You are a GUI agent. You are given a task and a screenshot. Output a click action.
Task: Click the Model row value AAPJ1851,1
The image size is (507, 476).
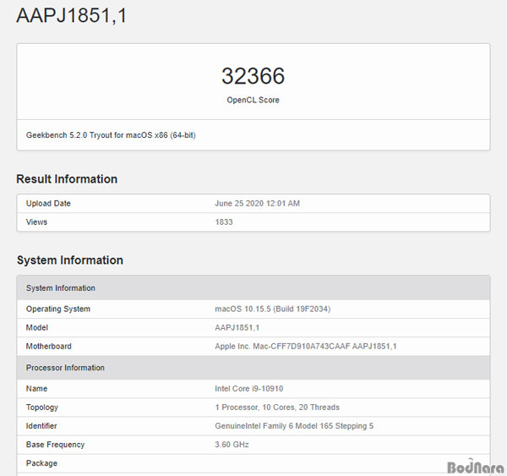(x=237, y=327)
